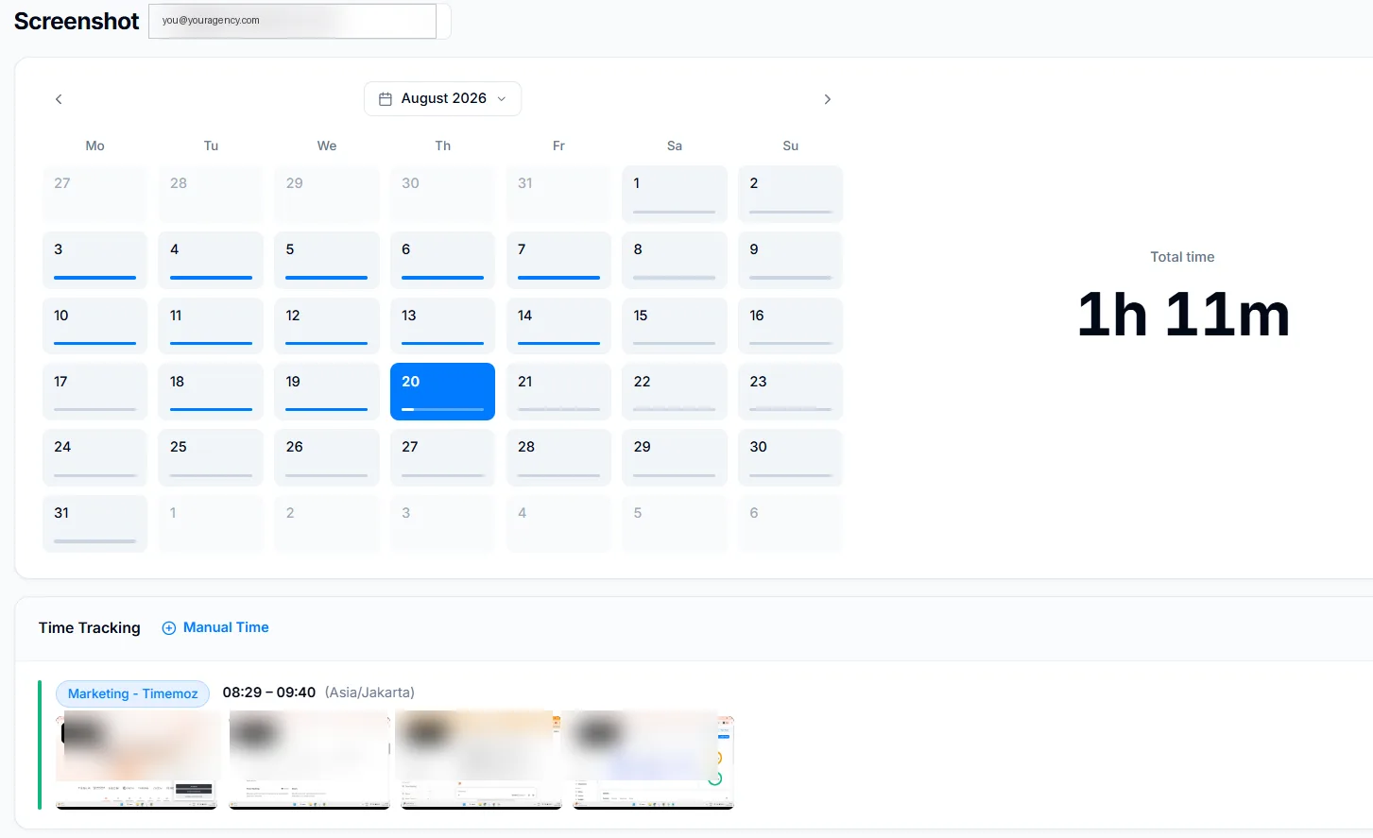Select August 28 in the Friday column
The height and width of the screenshot is (838, 1373).
tap(558, 457)
